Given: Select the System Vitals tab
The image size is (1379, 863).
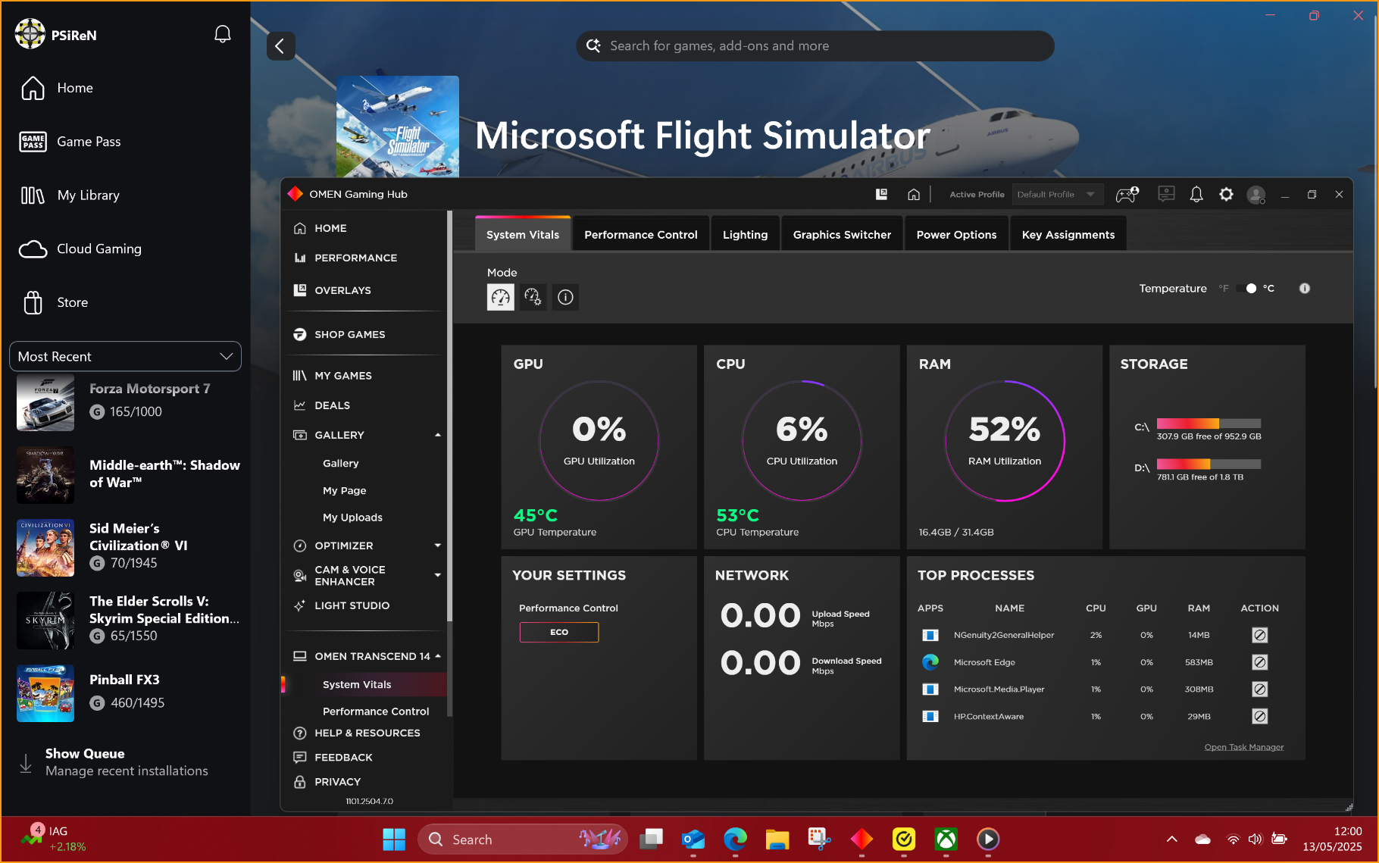Looking at the screenshot, I should click(x=523, y=235).
